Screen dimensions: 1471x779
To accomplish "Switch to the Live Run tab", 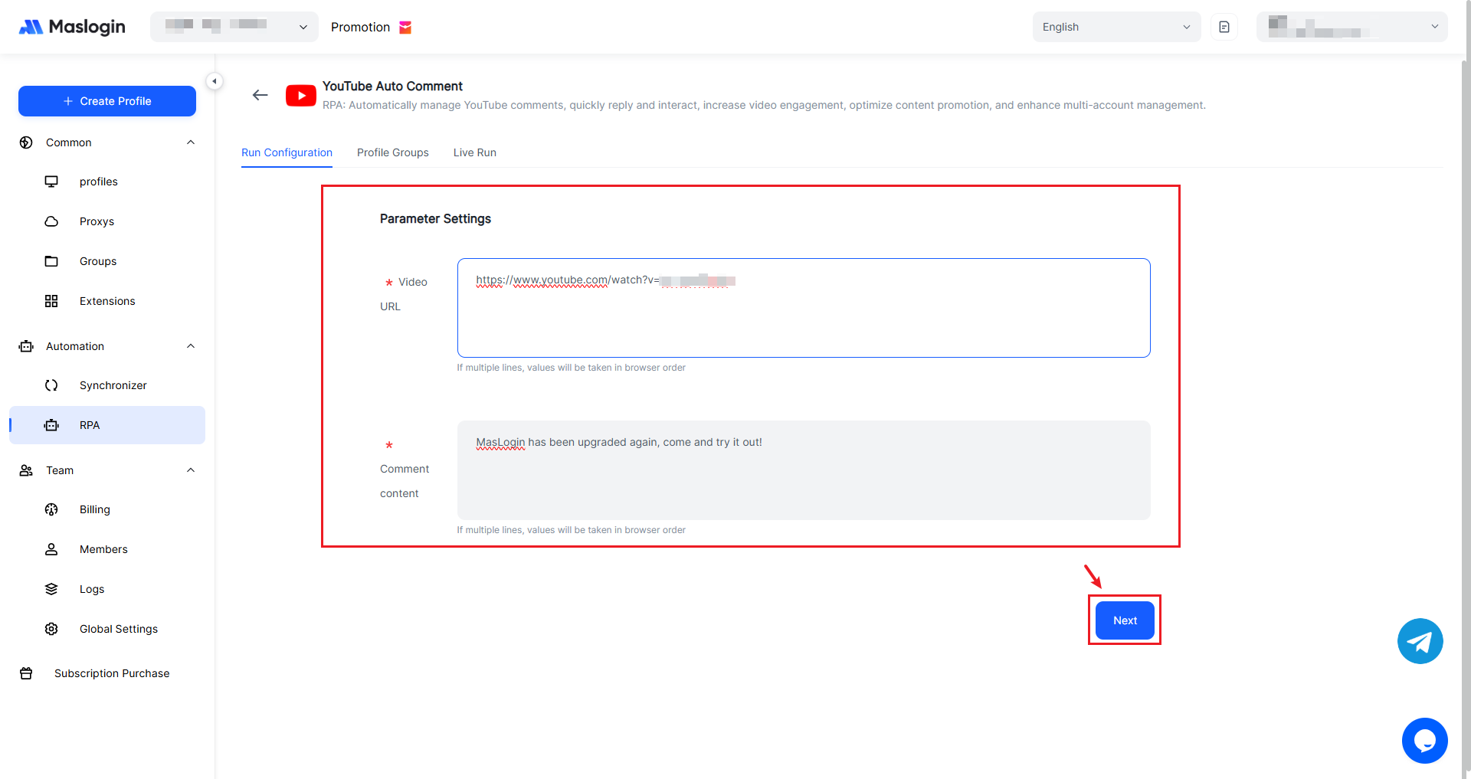I will 474,152.
